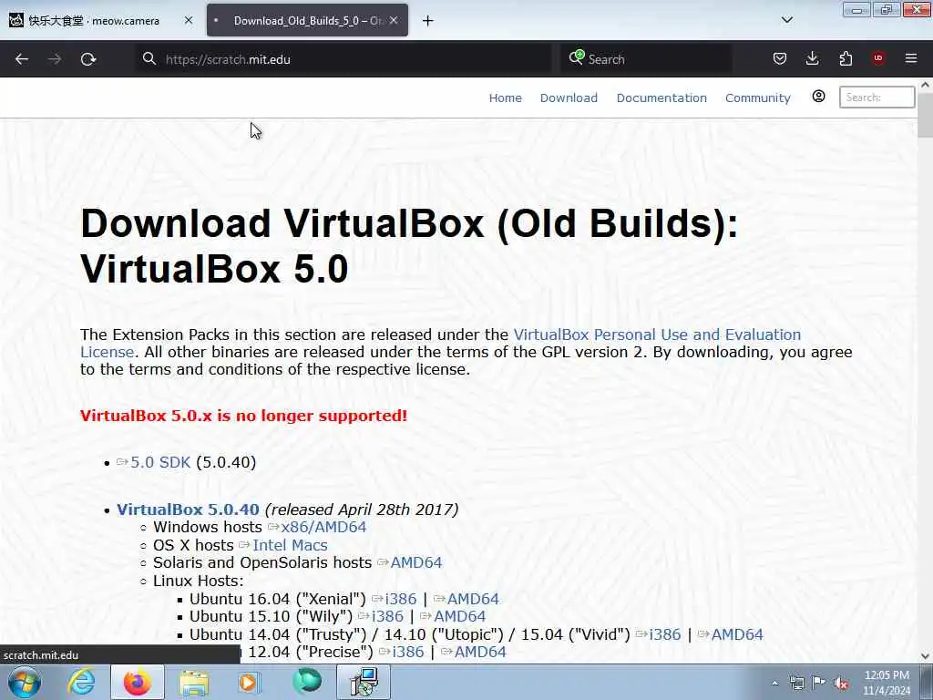Open the Download navigation link
This screenshot has height=700, width=933.
click(569, 98)
